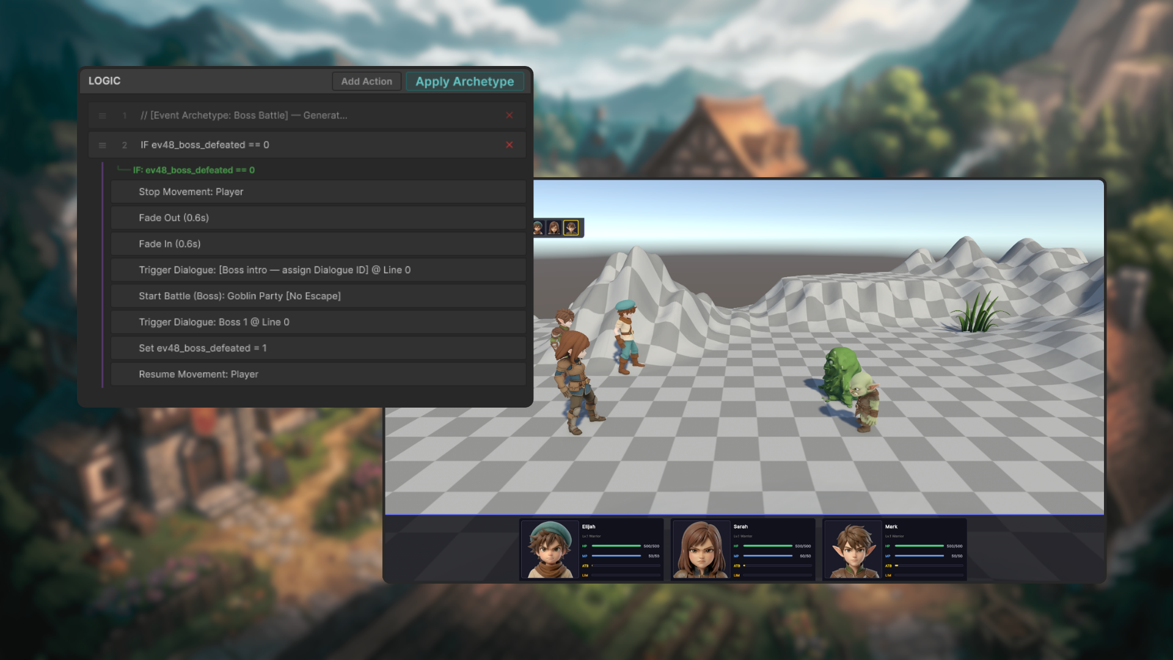Collapse the green IF: ev48_boss_defeated branch header

(194, 170)
